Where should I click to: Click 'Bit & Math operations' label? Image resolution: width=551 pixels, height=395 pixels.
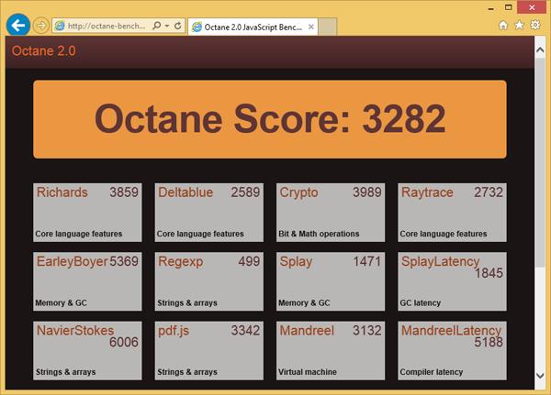319,234
